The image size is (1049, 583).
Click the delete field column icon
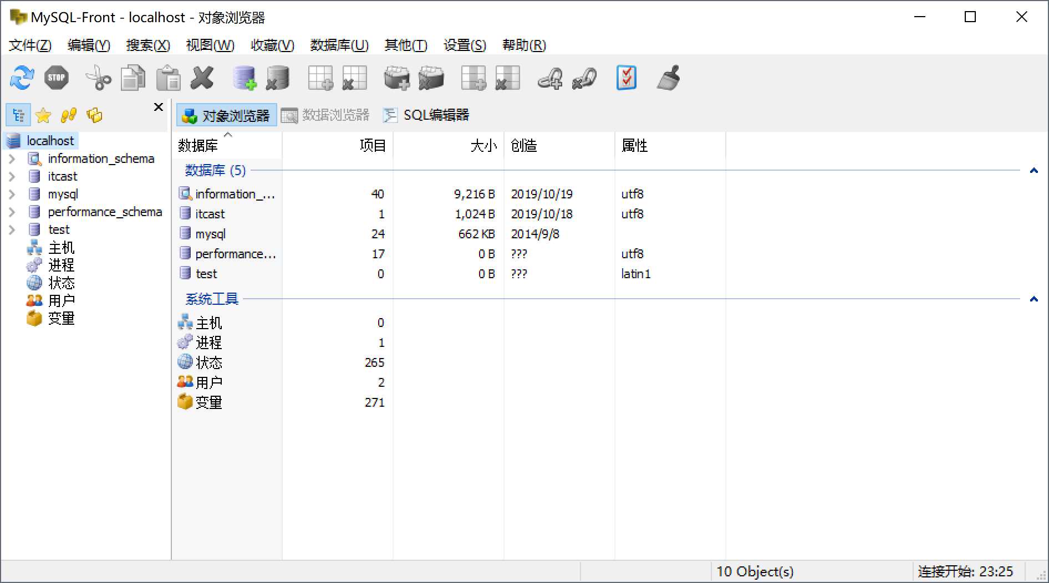tap(507, 78)
